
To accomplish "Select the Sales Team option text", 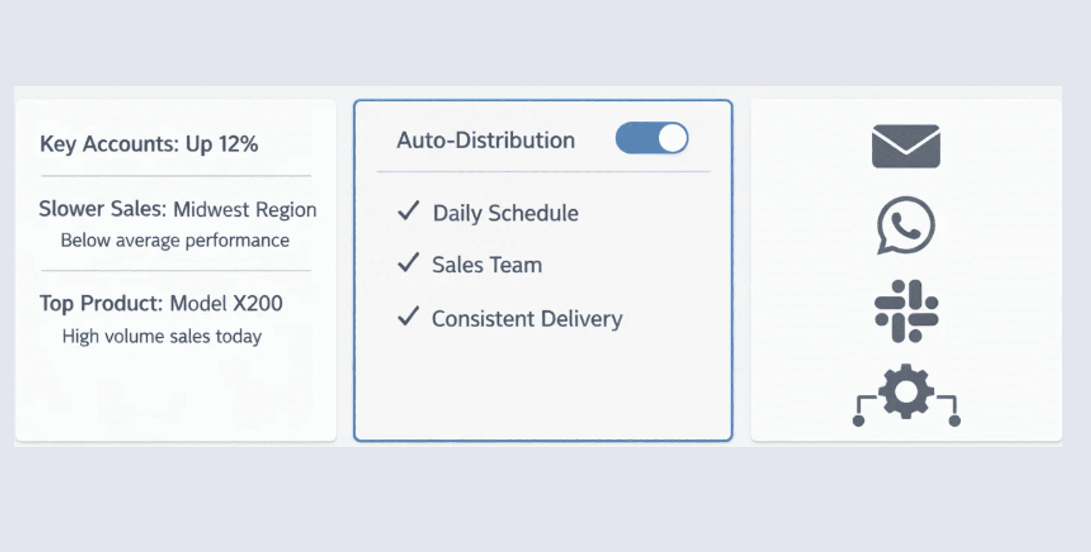I will tap(487, 265).
